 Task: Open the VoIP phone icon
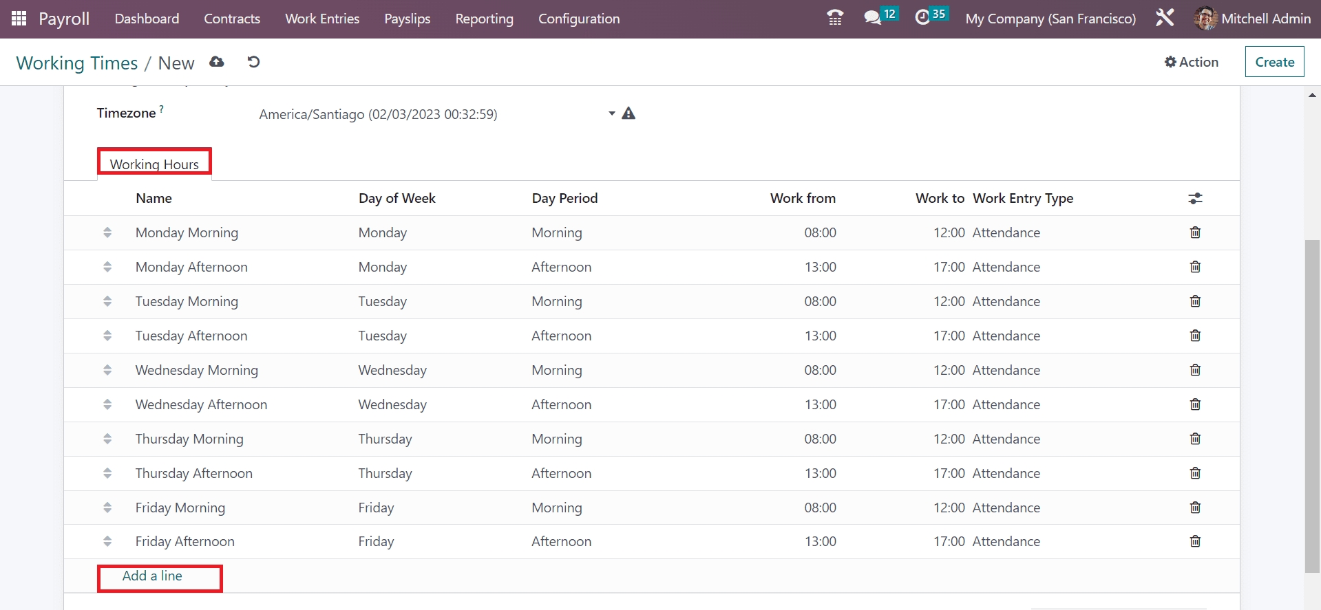tap(835, 18)
